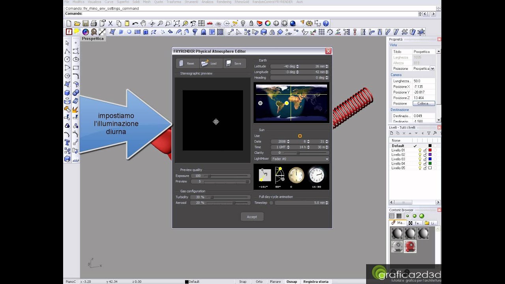Toggle the lock on Livello 04
The width and height of the screenshot is (505, 284).
[x=425, y=163]
